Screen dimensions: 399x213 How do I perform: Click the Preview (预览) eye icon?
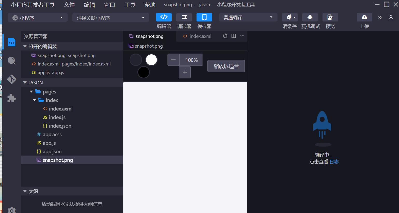[x=330, y=17]
